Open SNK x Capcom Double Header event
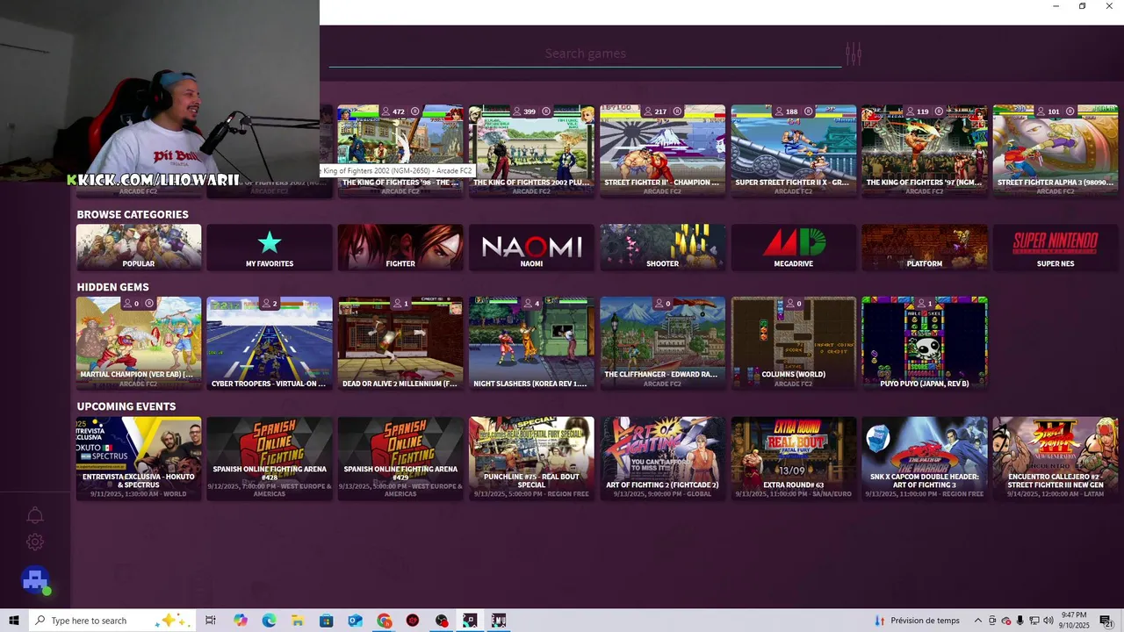Image resolution: width=1124 pixels, height=632 pixels. (924, 458)
